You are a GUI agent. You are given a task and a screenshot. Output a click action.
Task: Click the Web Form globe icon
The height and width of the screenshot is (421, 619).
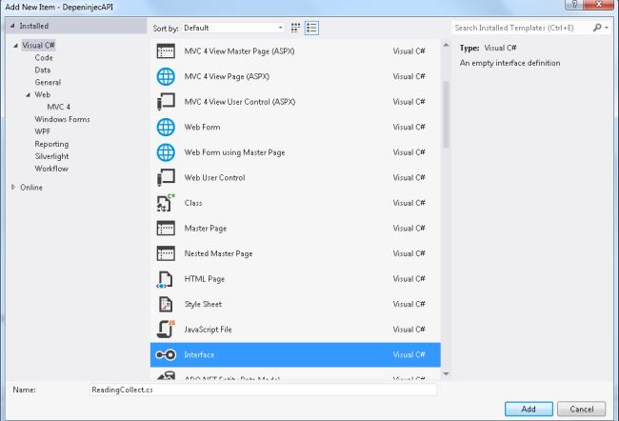[x=166, y=128]
